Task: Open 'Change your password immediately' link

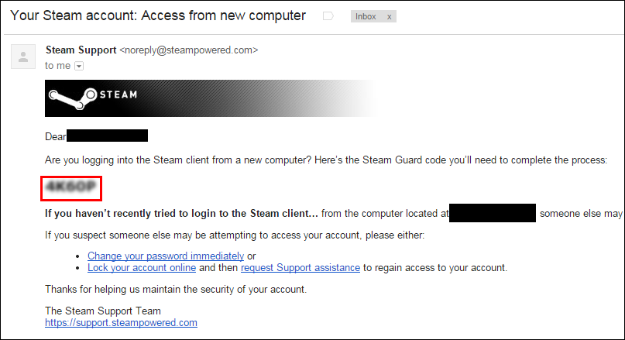Action: [x=166, y=256]
